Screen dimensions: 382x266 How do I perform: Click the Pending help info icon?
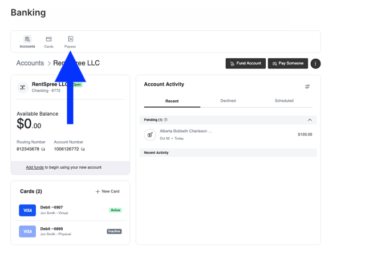coord(166,120)
